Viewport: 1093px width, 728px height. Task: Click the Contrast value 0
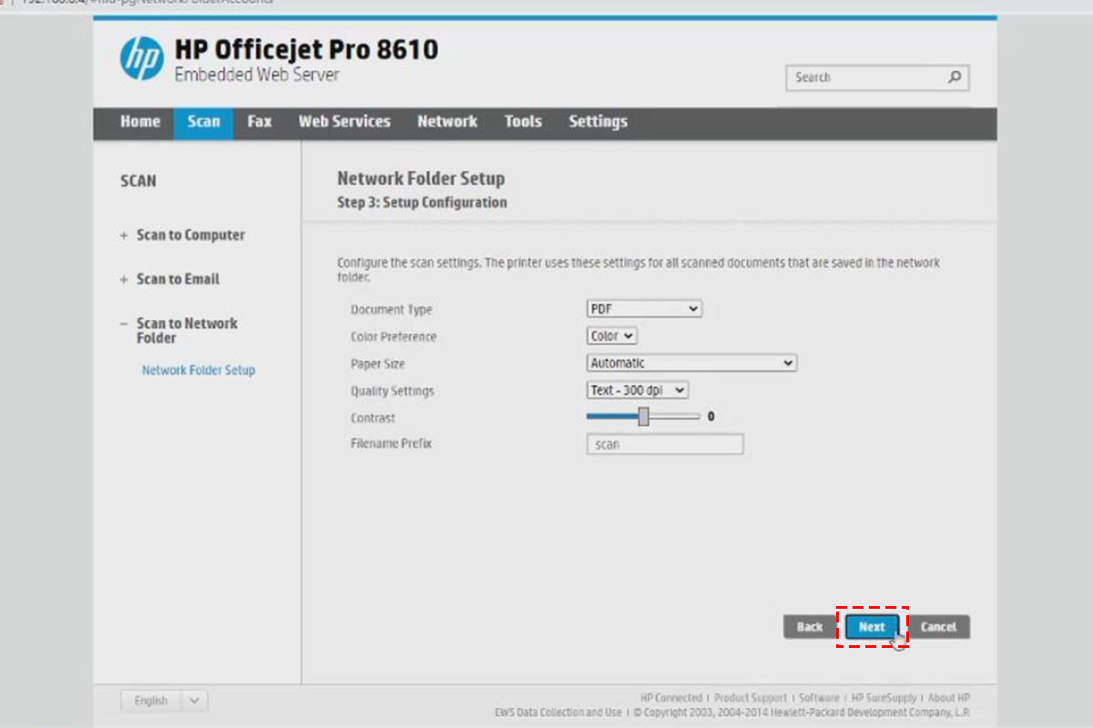(x=711, y=417)
